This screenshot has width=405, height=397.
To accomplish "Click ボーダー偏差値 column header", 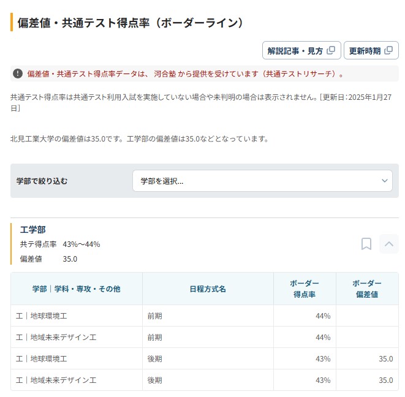I will [x=367, y=289].
